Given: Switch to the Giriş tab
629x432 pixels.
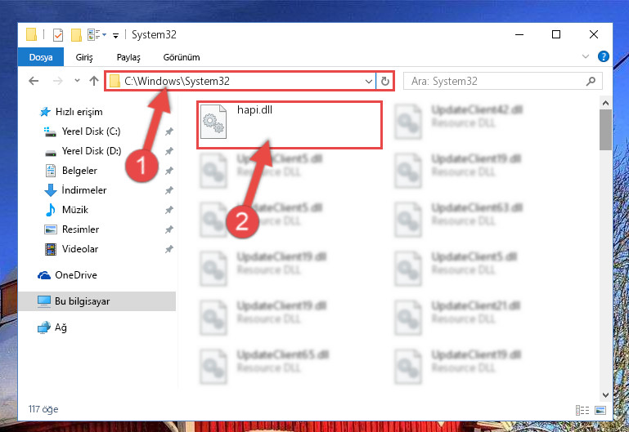Looking at the screenshot, I should [84, 57].
